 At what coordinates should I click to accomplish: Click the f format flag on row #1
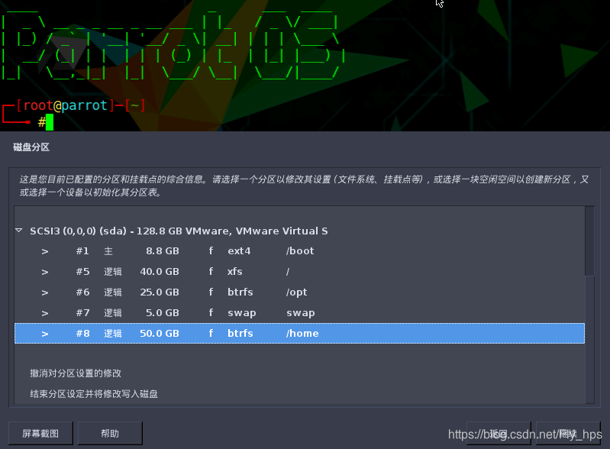pos(211,250)
